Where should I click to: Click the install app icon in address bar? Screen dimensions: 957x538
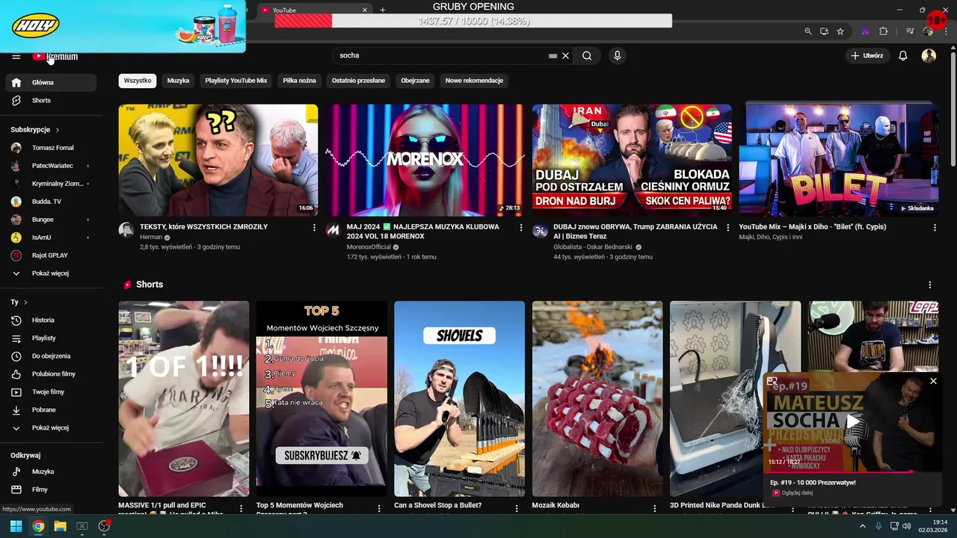pos(824,31)
